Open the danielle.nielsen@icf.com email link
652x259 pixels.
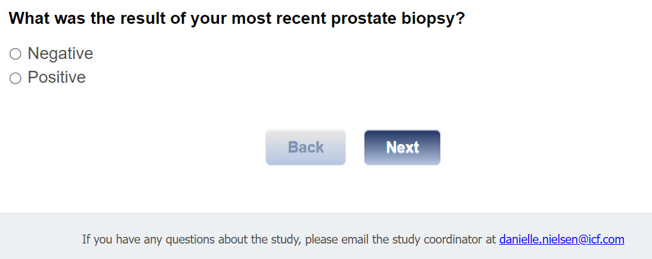(561, 239)
